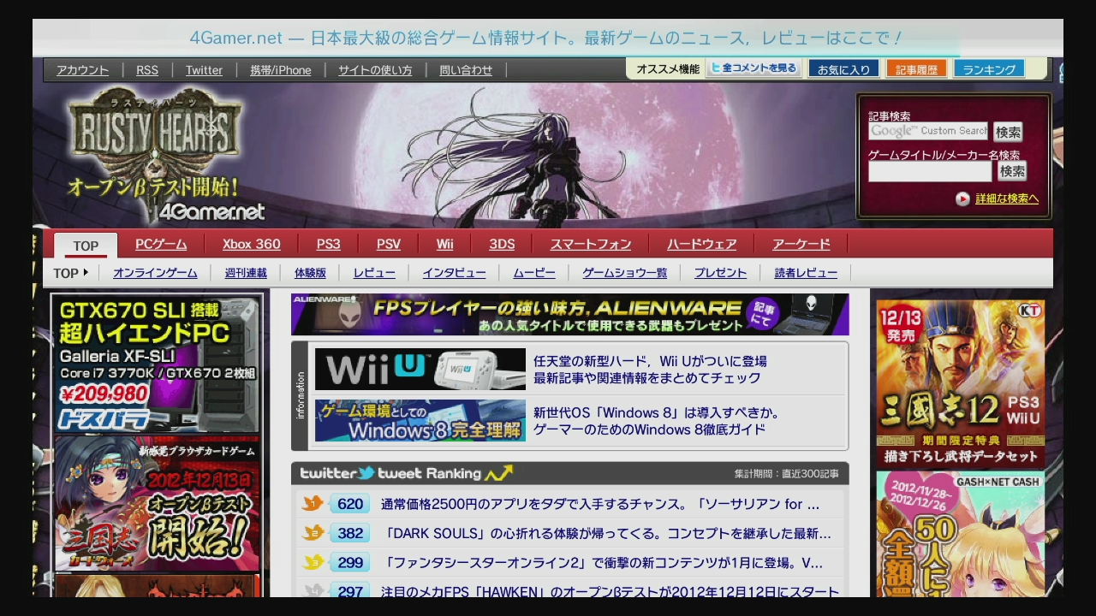The height and width of the screenshot is (616, 1096).
Task: Click the 620 tweet count badge
Action: click(349, 504)
